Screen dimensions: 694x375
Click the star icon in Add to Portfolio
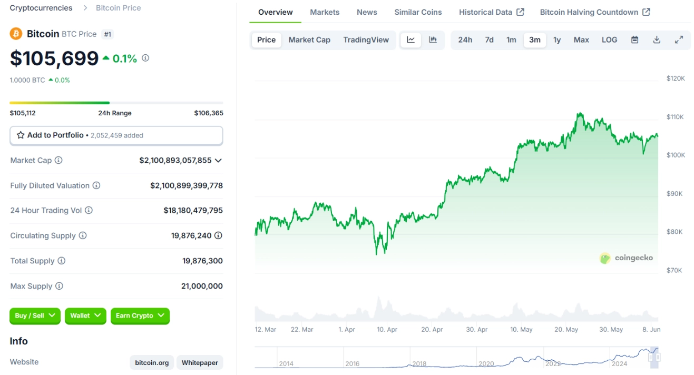(21, 135)
